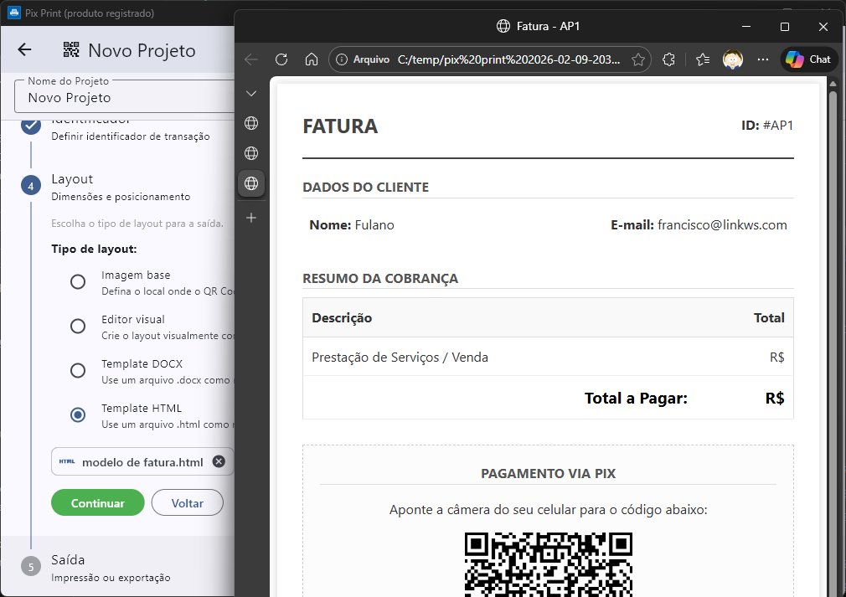Switch to the first vertical tab
846x597 pixels.
click(x=251, y=123)
